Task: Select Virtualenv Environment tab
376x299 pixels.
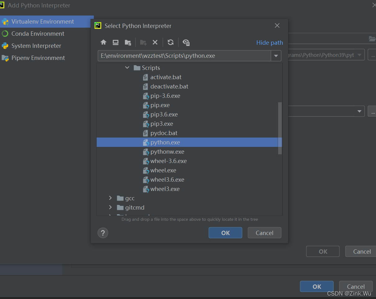Action: [47, 21]
